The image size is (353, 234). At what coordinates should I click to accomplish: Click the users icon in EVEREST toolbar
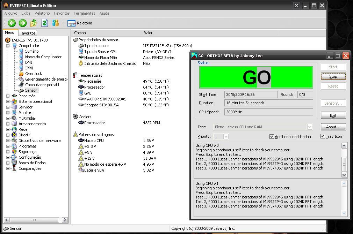55,23
